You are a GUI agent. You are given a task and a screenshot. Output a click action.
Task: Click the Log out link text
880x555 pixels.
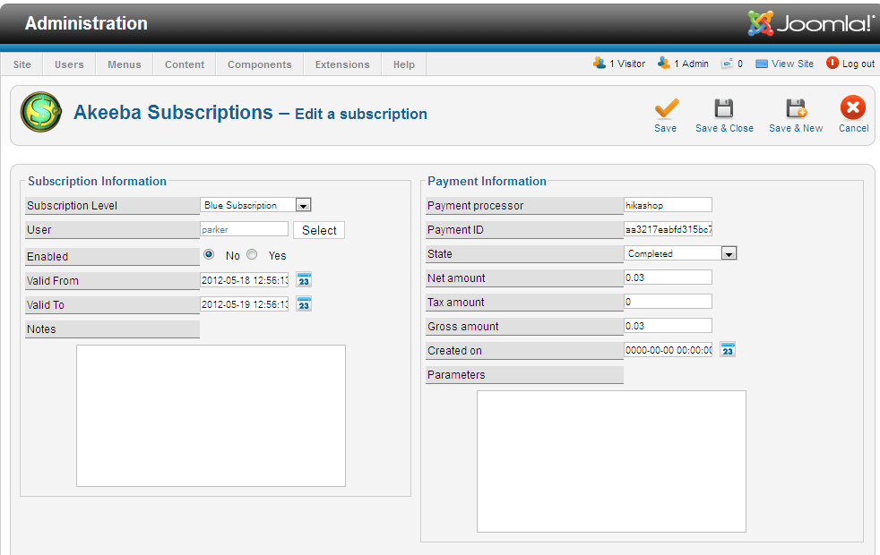coord(858,64)
